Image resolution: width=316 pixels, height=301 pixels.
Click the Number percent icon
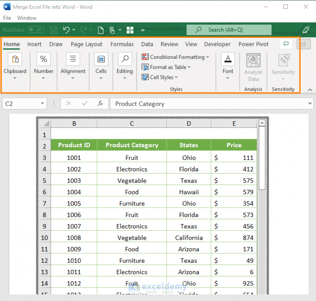pyautogui.click(x=44, y=59)
